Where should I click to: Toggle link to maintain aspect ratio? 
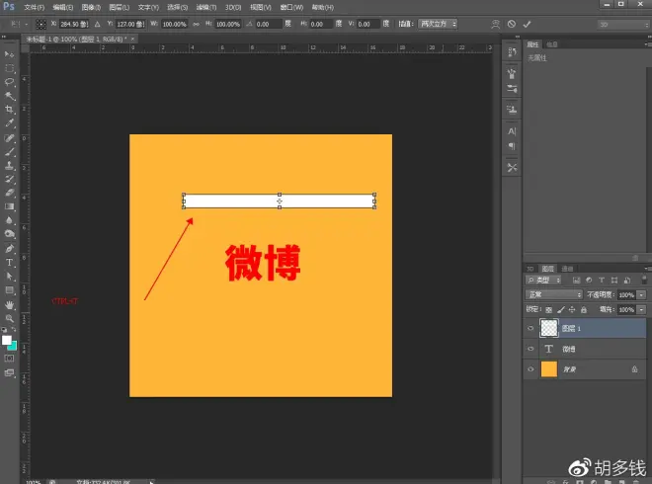pyautogui.click(x=196, y=24)
